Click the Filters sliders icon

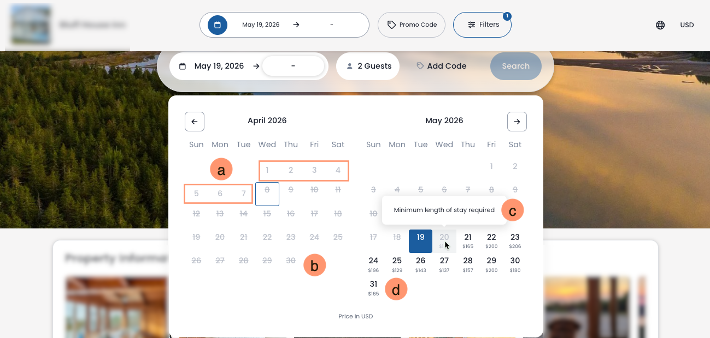(471, 25)
